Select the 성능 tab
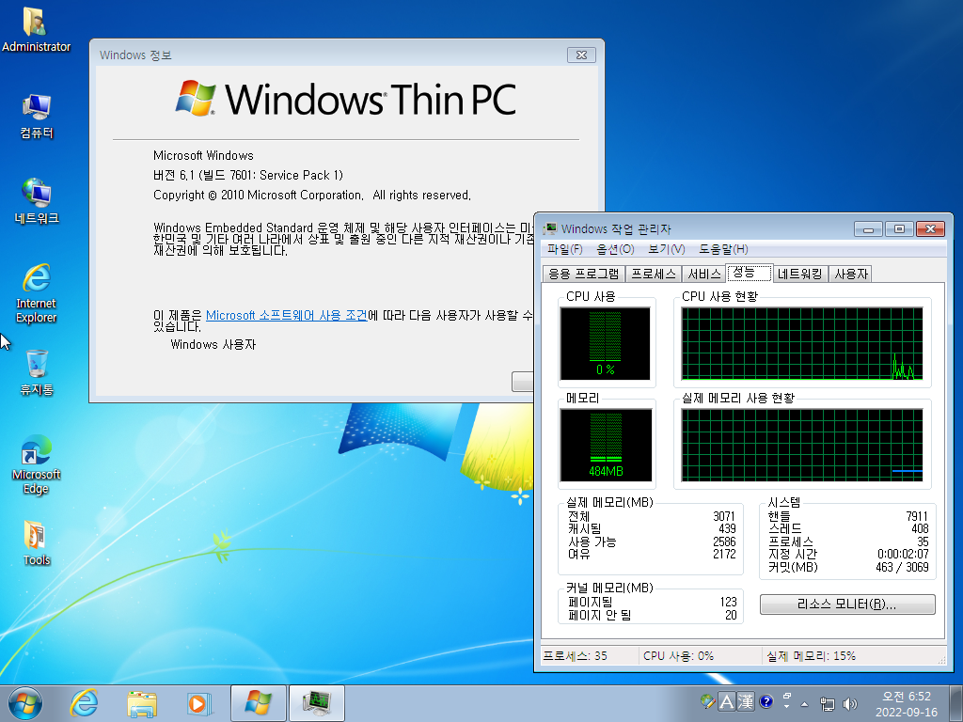 (750, 272)
